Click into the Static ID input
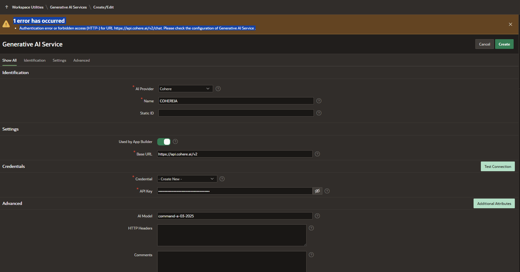The image size is (520, 272). (x=236, y=113)
